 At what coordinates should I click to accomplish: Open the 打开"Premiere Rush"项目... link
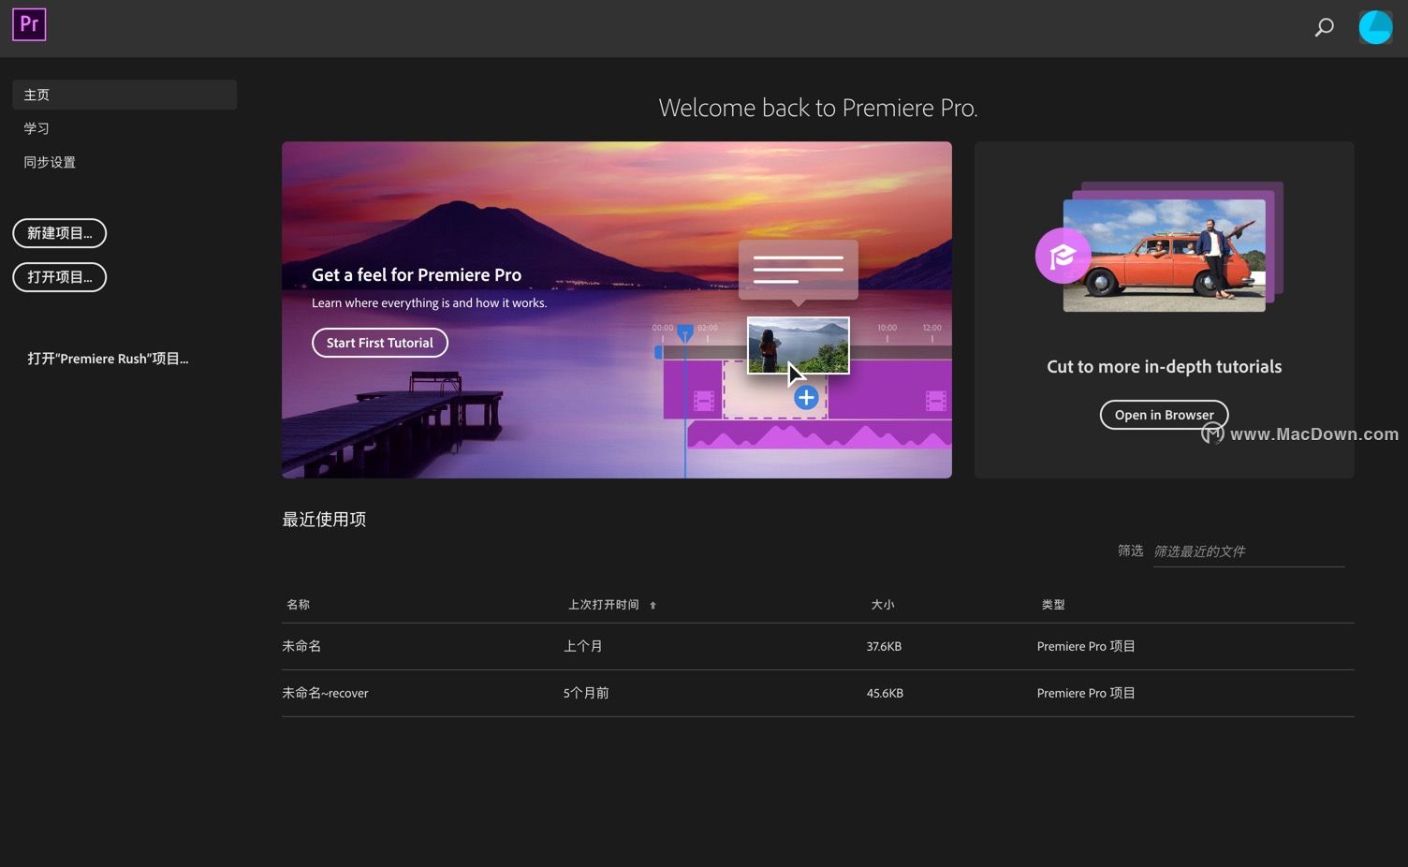pyautogui.click(x=108, y=359)
